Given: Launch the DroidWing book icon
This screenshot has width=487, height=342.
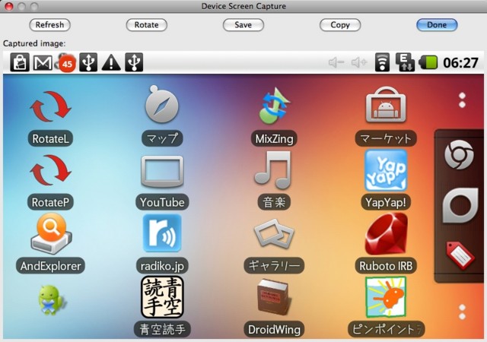Looking at the screenshot, I should 274,298.
